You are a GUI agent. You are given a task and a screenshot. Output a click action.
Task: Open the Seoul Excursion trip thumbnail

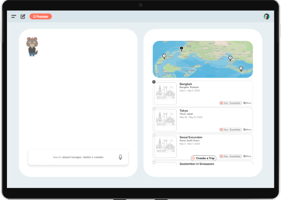(166, 147)
